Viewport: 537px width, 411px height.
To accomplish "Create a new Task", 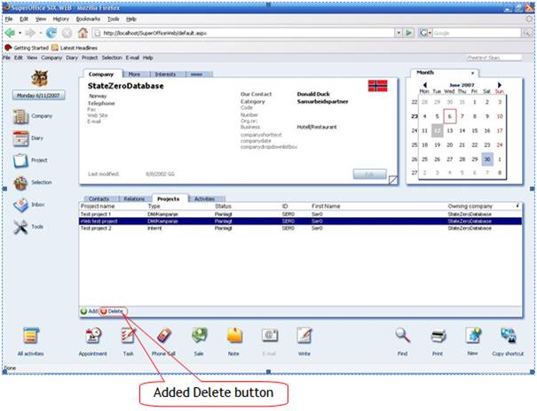I will point(129,336).
